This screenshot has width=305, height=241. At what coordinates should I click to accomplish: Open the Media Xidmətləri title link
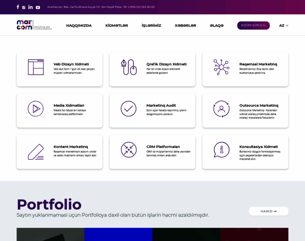pyautogui.click(x=69, y=105)
